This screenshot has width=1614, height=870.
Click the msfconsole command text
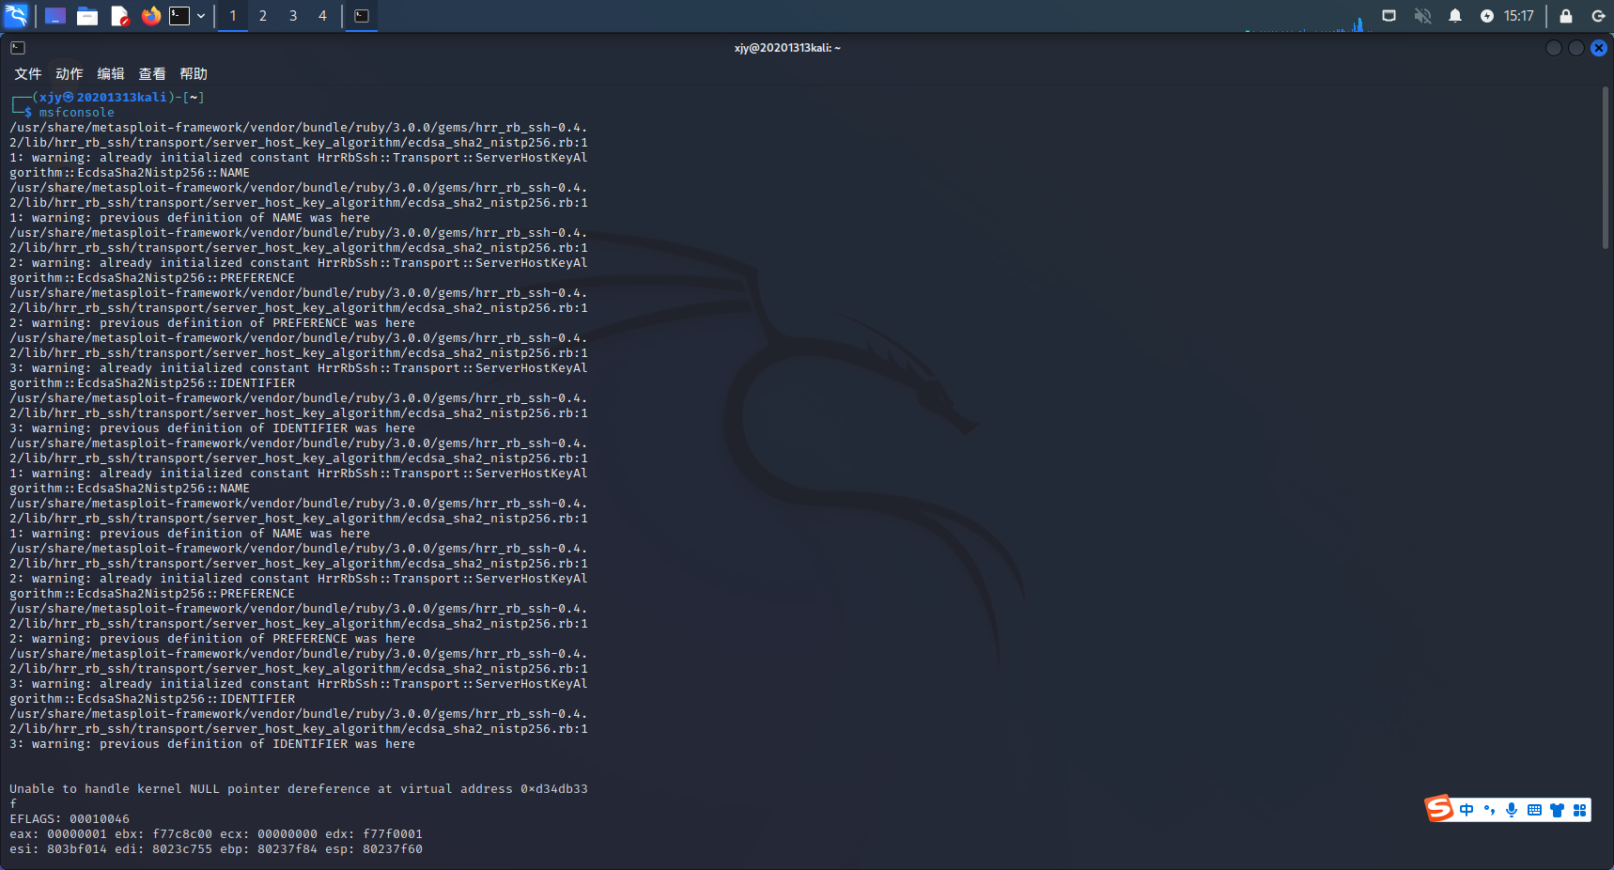tap(77, 113)
